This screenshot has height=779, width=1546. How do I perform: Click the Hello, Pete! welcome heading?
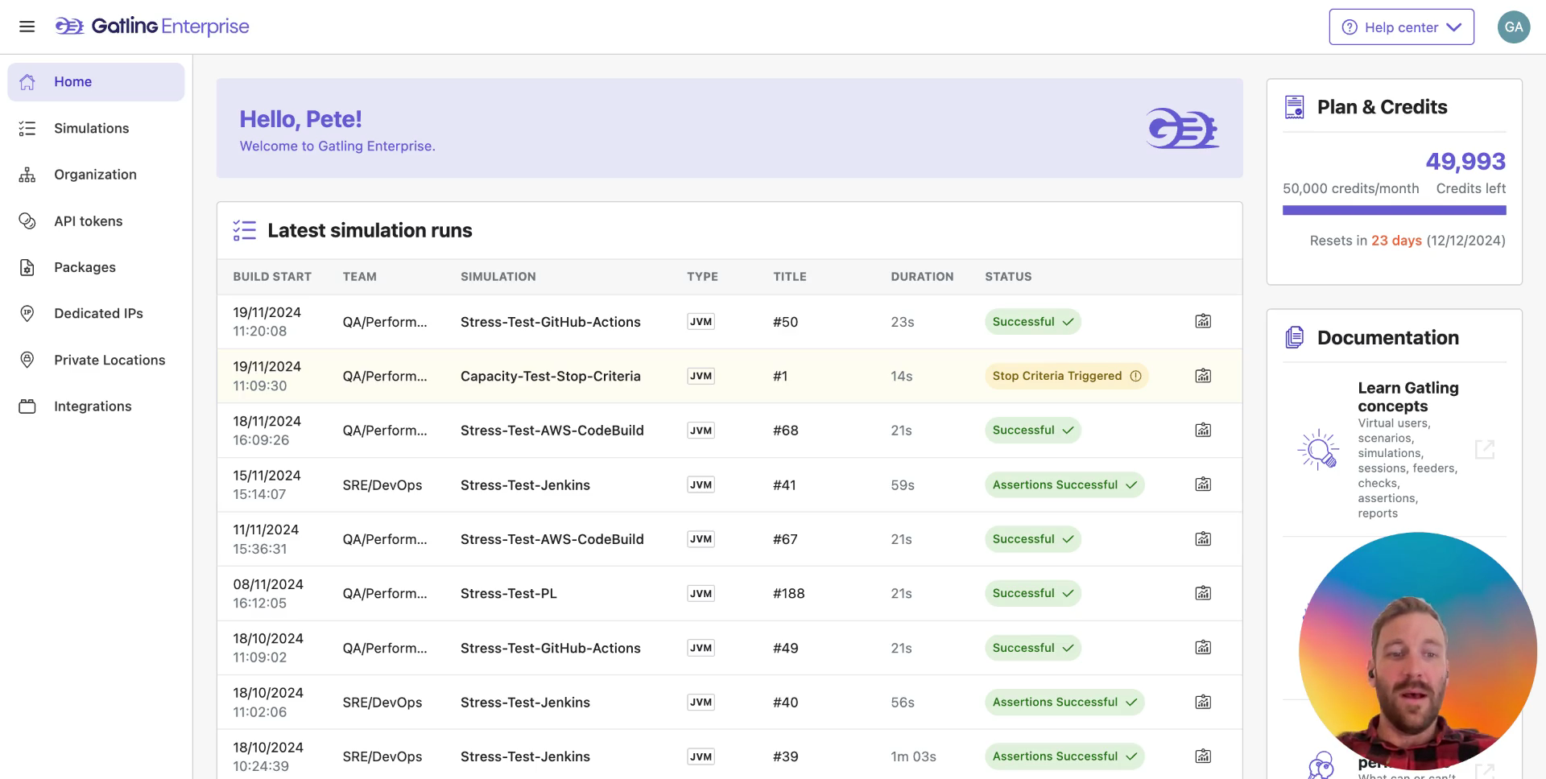[x=300, y=119]
